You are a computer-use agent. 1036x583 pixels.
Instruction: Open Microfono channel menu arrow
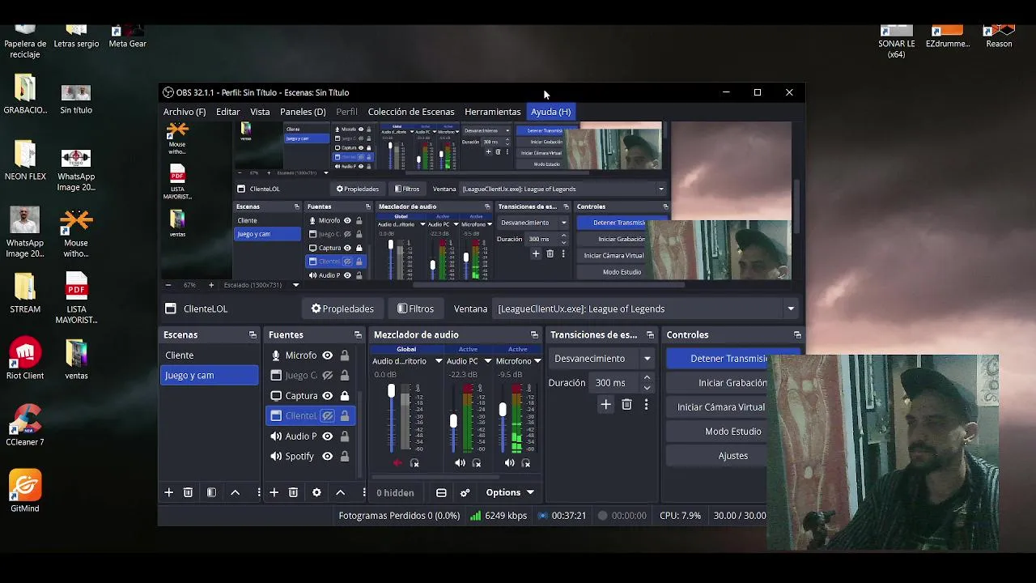[537, 361]
